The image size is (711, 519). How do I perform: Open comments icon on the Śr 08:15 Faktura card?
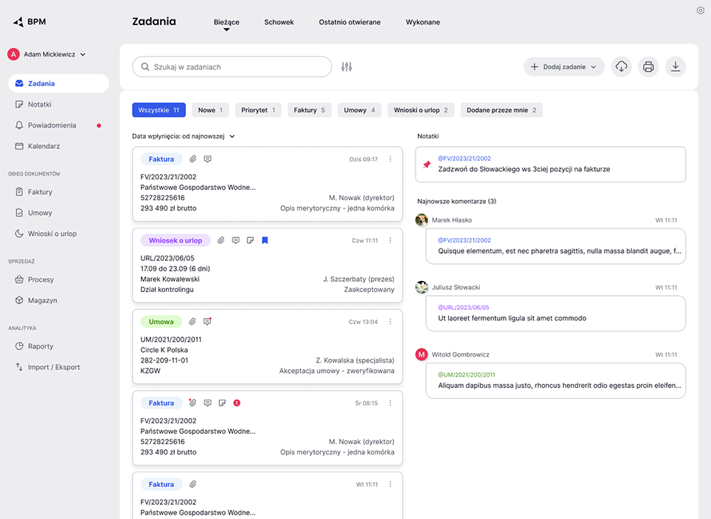tap(207, 403)
